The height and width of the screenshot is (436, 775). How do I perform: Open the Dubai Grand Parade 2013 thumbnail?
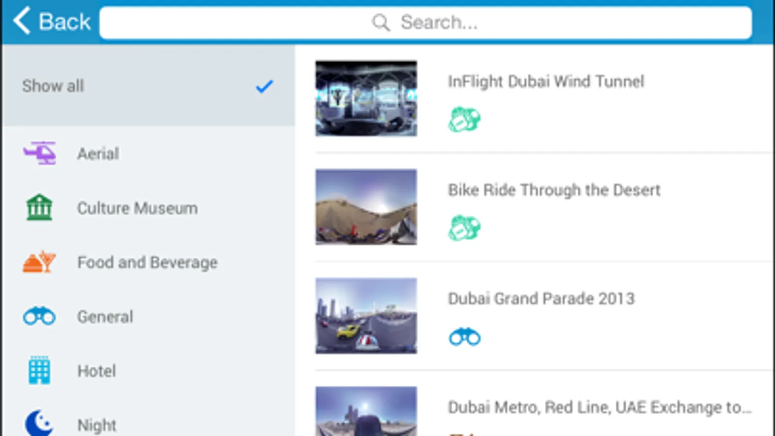[x=366, y=315]
